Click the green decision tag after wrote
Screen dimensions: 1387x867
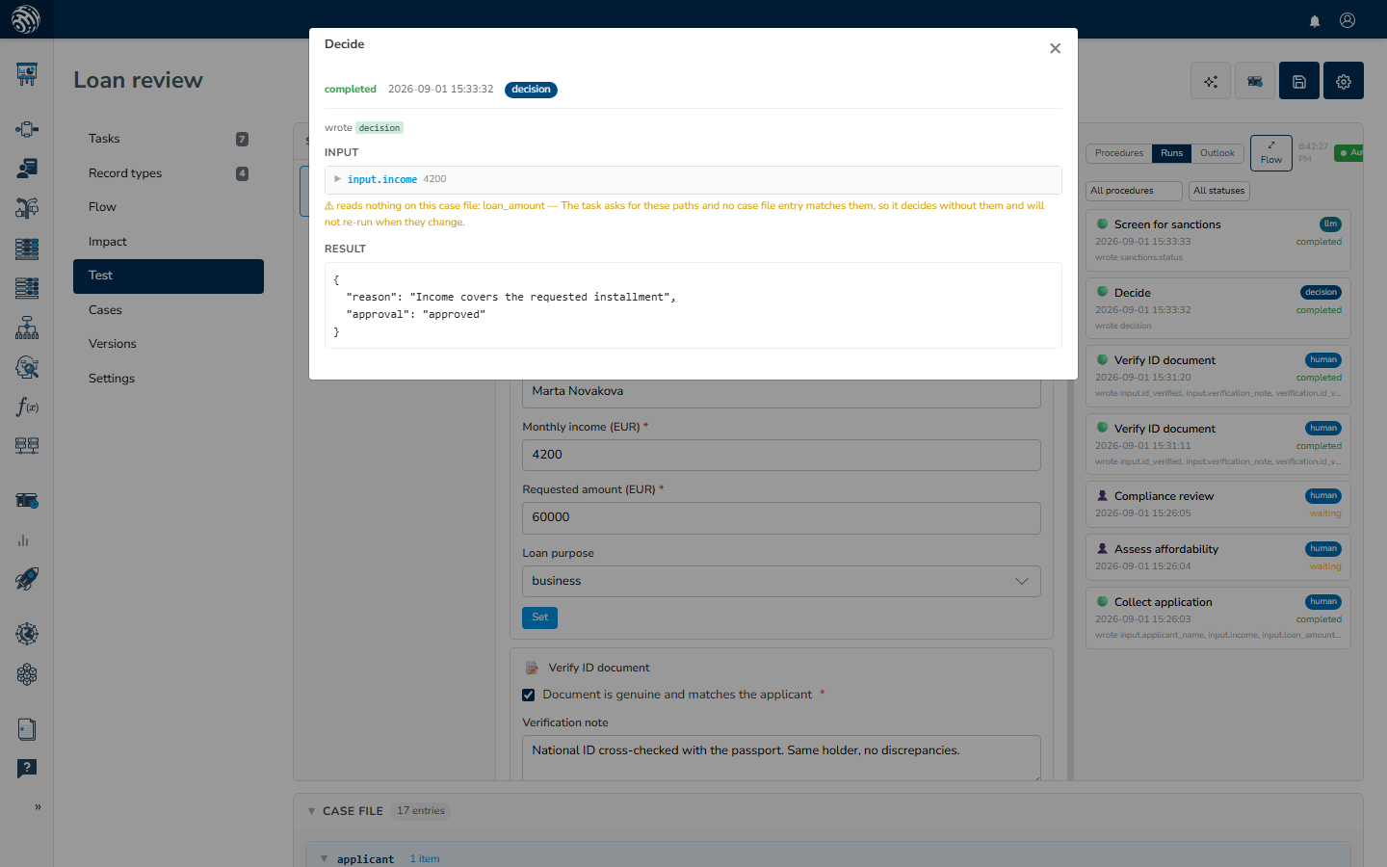(x=379, y=128)
